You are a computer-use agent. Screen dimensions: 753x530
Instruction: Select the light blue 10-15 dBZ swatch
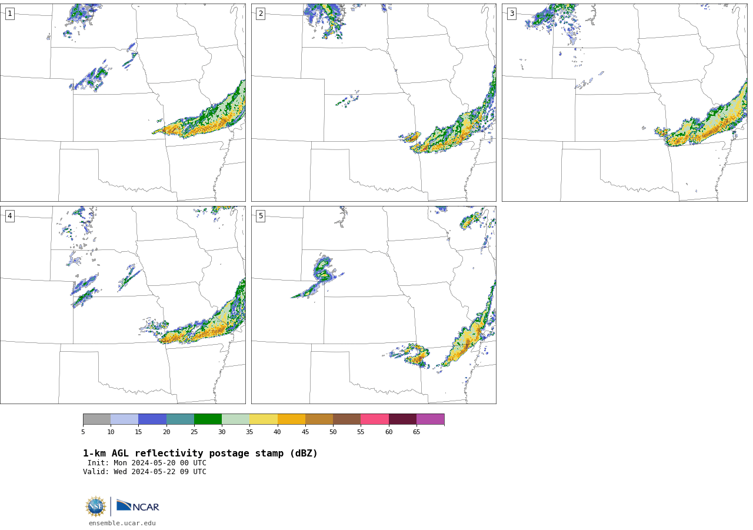click(x=125, y=419)
